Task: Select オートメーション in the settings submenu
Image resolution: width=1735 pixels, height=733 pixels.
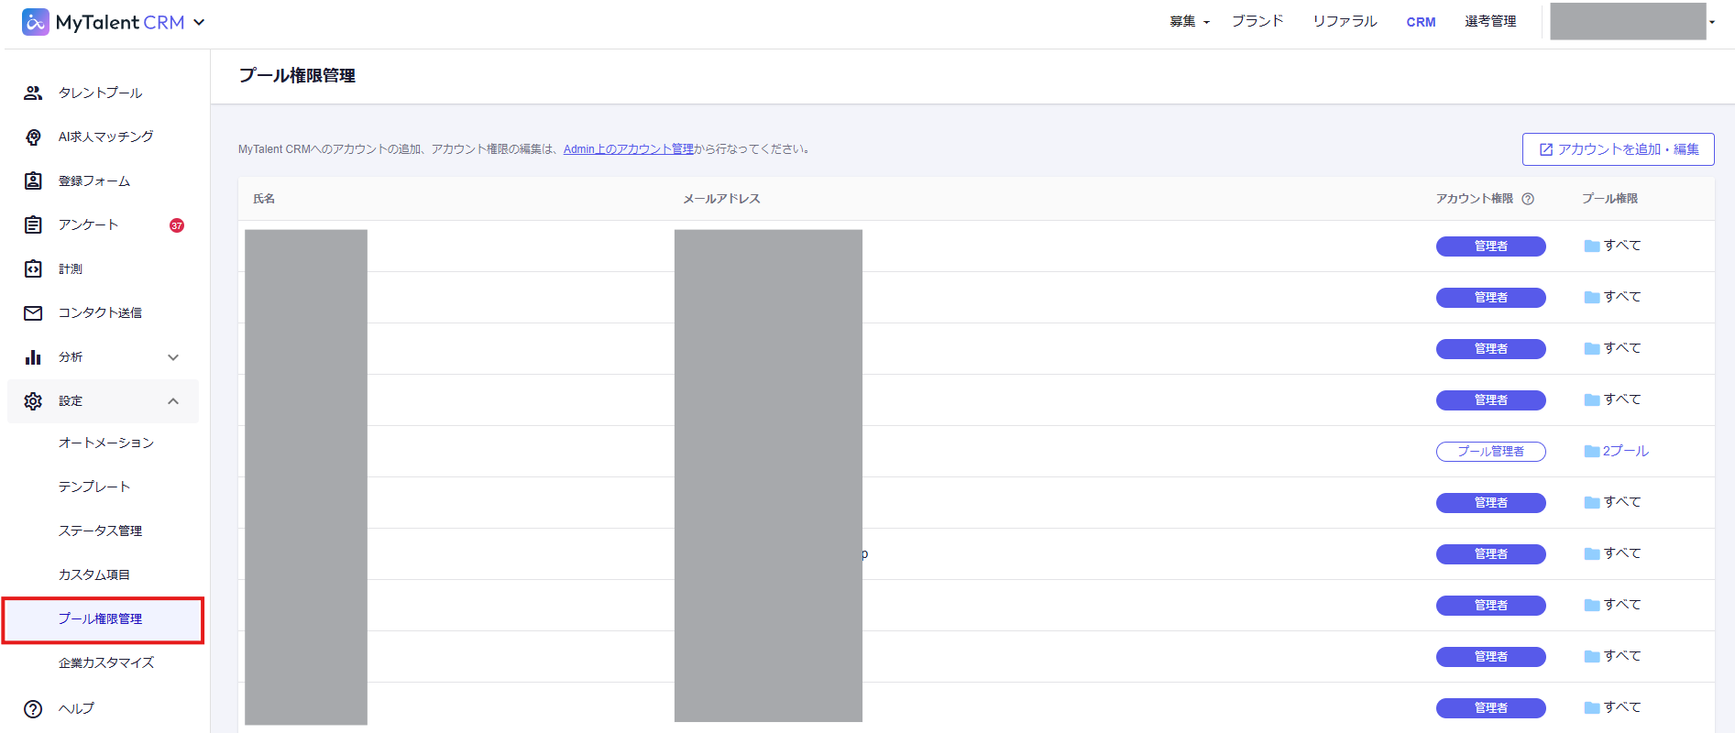Action: [106, 443]
